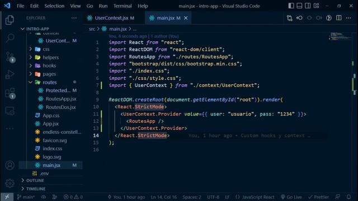Image resolution: width=358 pixels, height=201 pixels.
Task: Show additional activity bar views ellipsis
Action: [10, 128]
